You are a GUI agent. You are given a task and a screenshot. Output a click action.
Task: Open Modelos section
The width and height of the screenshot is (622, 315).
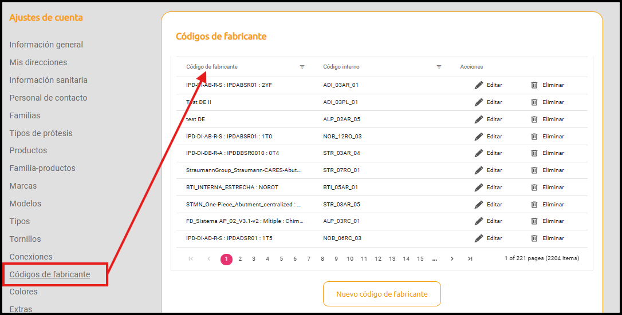click(25, 204)
